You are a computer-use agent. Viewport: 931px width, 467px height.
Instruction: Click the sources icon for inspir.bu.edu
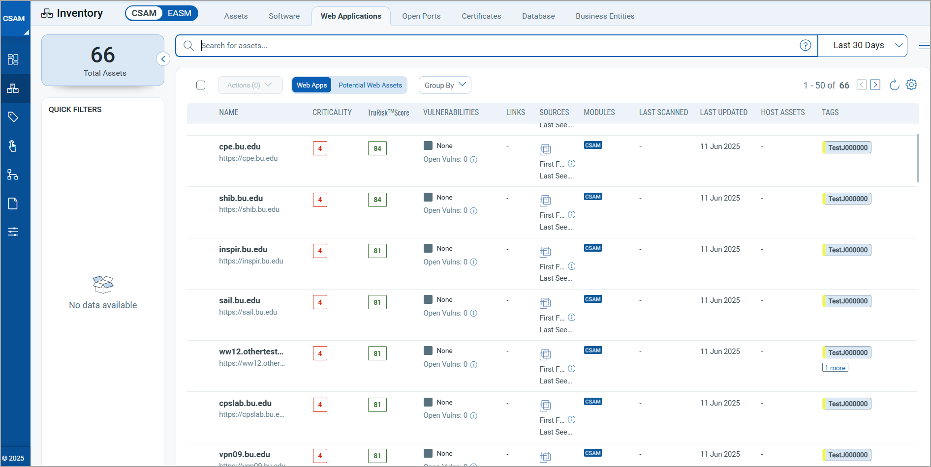click(545, 252)
